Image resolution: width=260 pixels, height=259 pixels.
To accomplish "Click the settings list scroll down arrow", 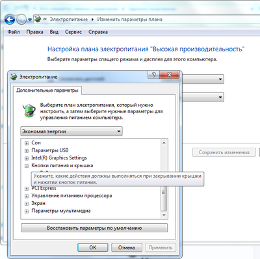I will [x=164, y=215].
